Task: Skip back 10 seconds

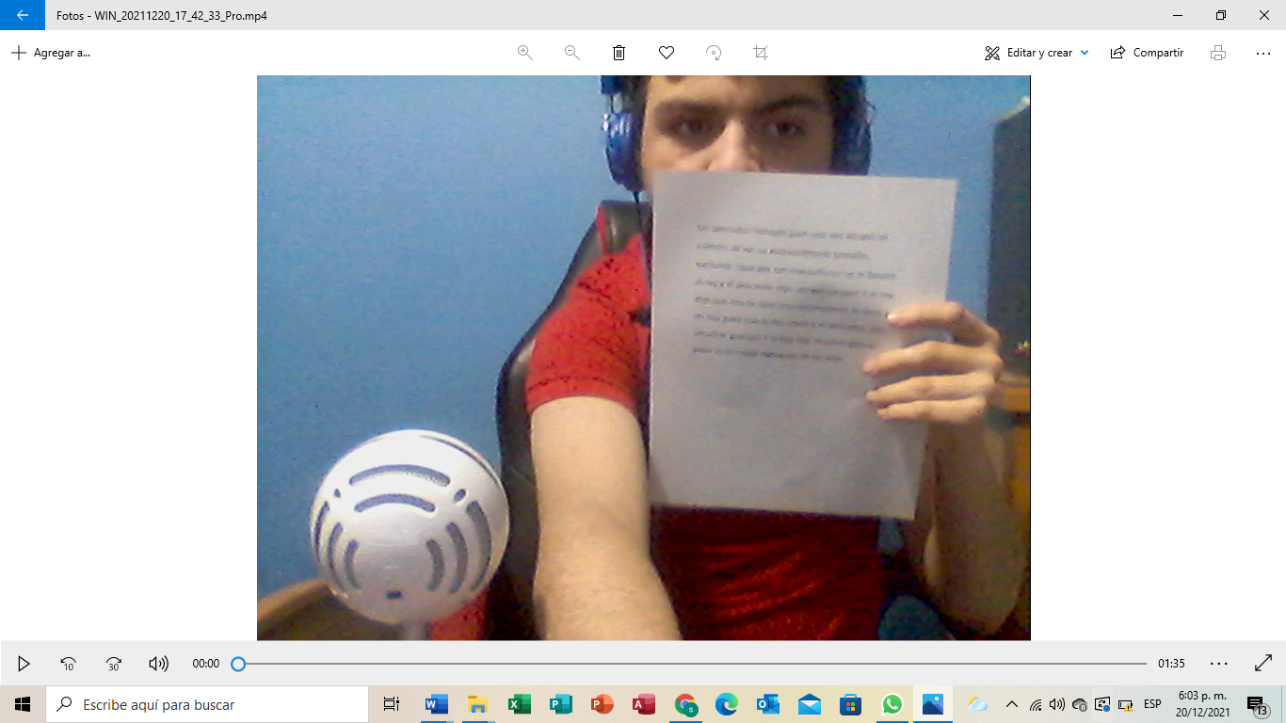Action: coord(68,664)
